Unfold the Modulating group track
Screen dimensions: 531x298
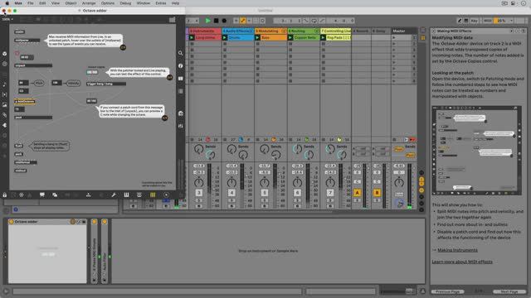tap(284, 31)
